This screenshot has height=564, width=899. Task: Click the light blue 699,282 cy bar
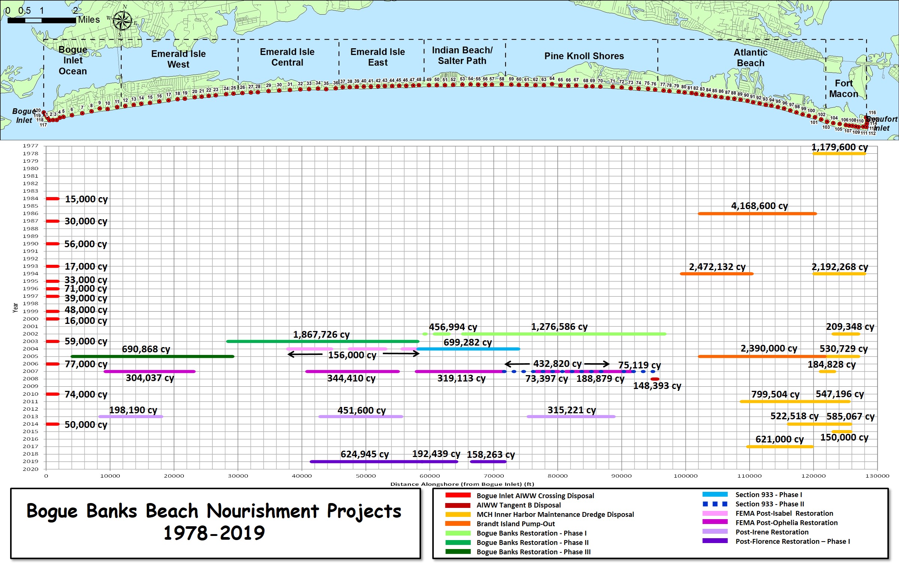pos(468,349)
